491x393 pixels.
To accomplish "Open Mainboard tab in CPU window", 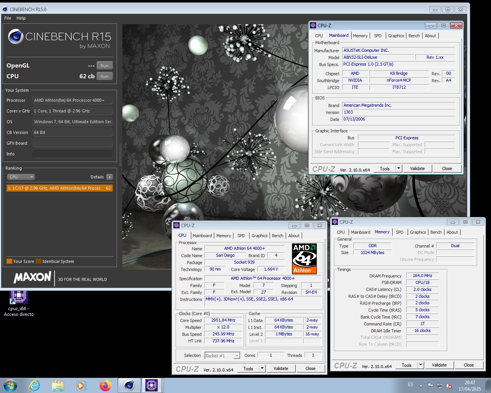I will pyautogui.click(x=202, y=236).
